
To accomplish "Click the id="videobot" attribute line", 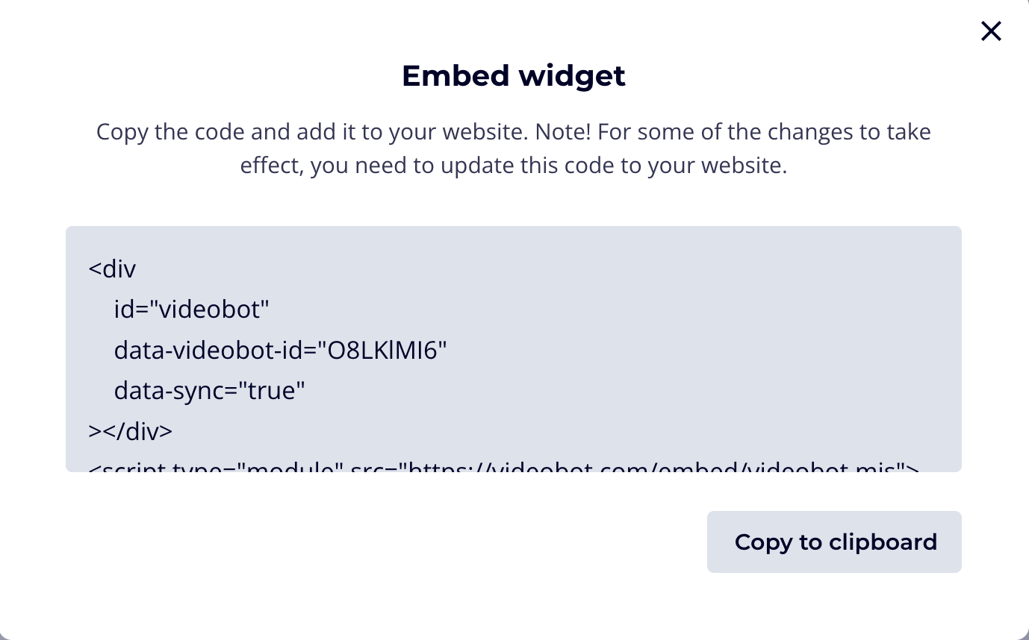I will click(x=191, y=309).
